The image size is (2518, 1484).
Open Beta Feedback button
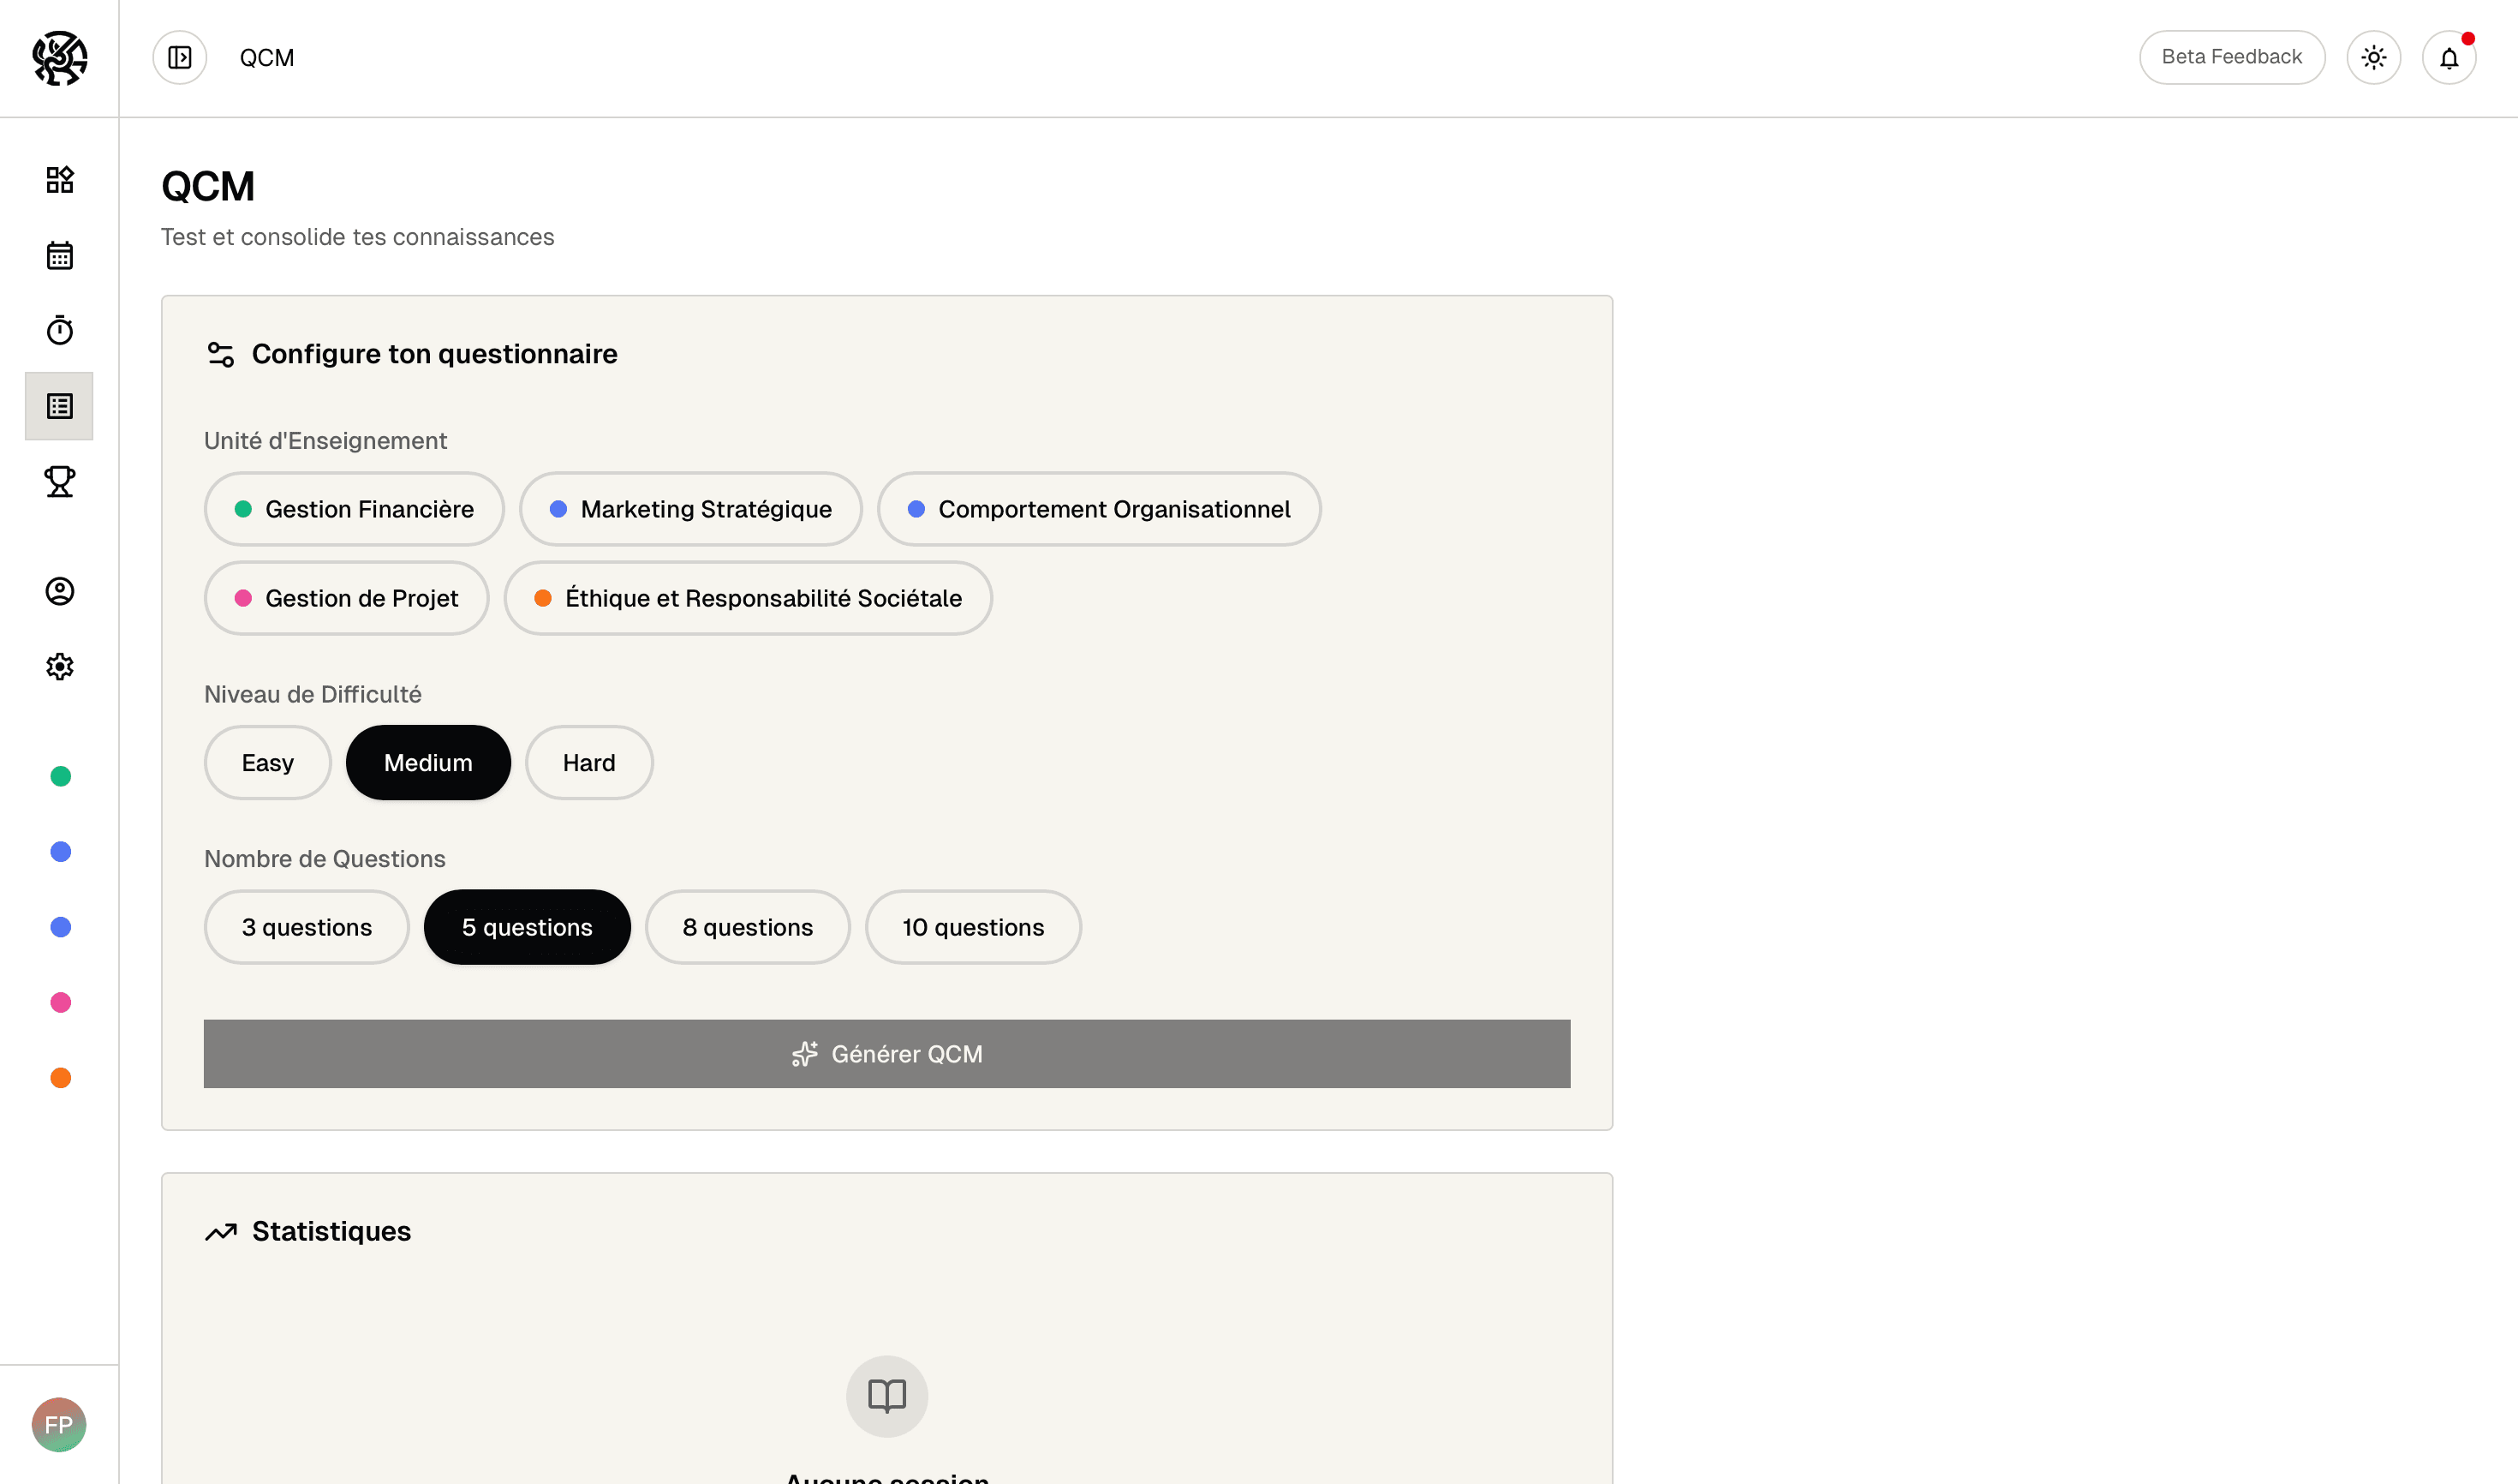tap(2231, 58)
